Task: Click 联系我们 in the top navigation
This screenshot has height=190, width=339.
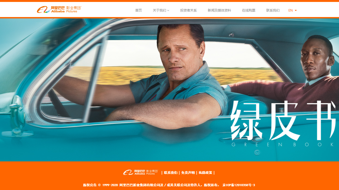Action: [x=273, y=10]
